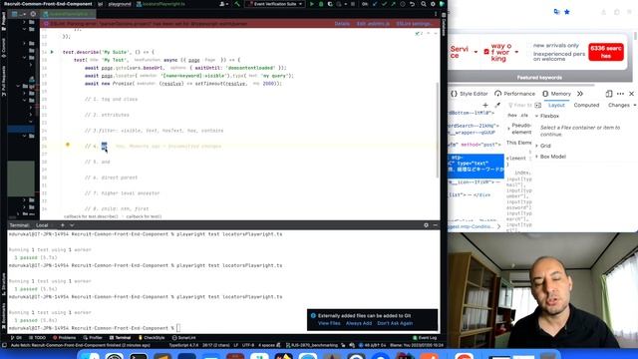
Task: Click the yellow lightbulb intention icon
Action: pos(68,145)
